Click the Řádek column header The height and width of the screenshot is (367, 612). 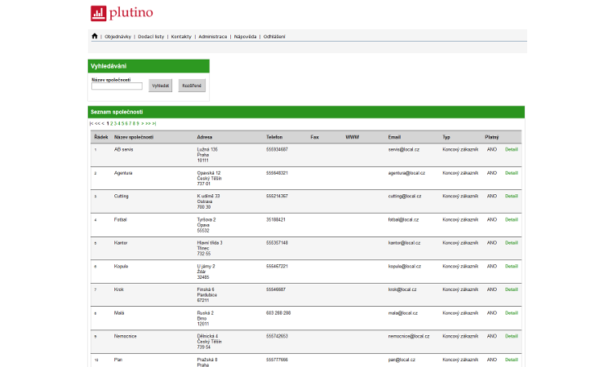(101, 137)
